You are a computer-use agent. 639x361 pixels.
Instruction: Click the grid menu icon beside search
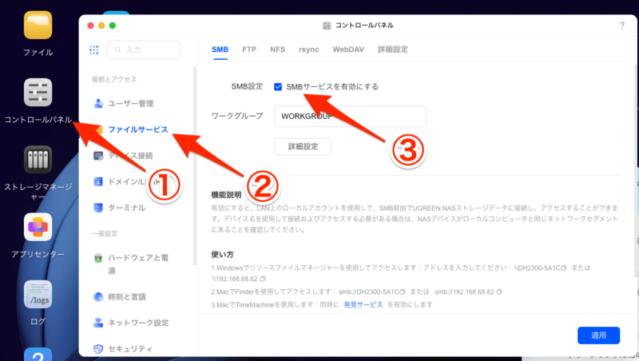93,50
